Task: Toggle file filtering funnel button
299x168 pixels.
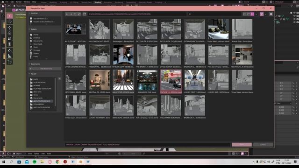Action: (262, 14)
